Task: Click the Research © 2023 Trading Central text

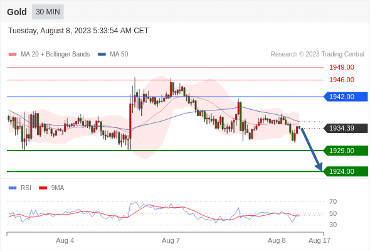Action: click(317, 55)
